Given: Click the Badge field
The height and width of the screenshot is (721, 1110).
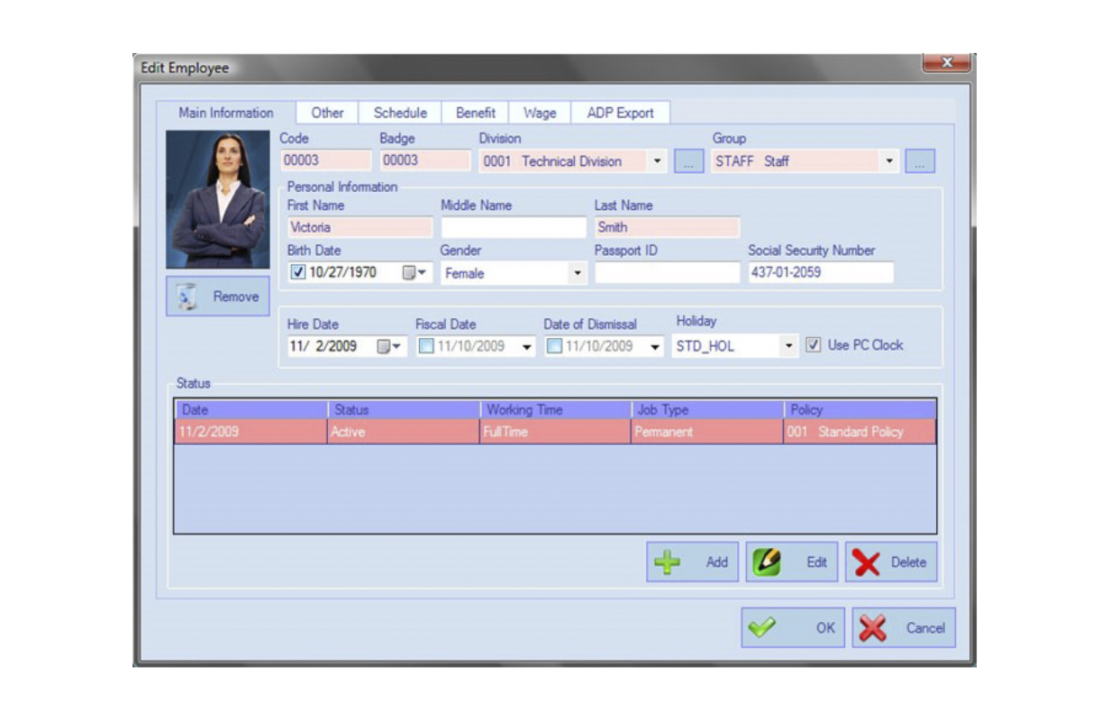Looking at the screenshot, I should [424, 160].
